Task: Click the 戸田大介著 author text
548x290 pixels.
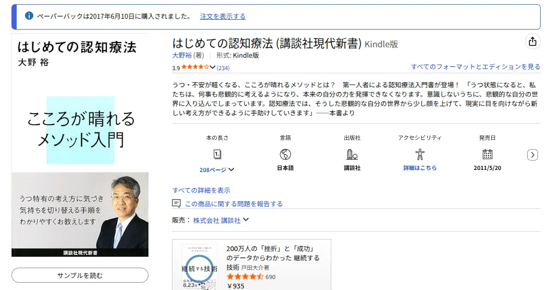Action: pos(255,268)
